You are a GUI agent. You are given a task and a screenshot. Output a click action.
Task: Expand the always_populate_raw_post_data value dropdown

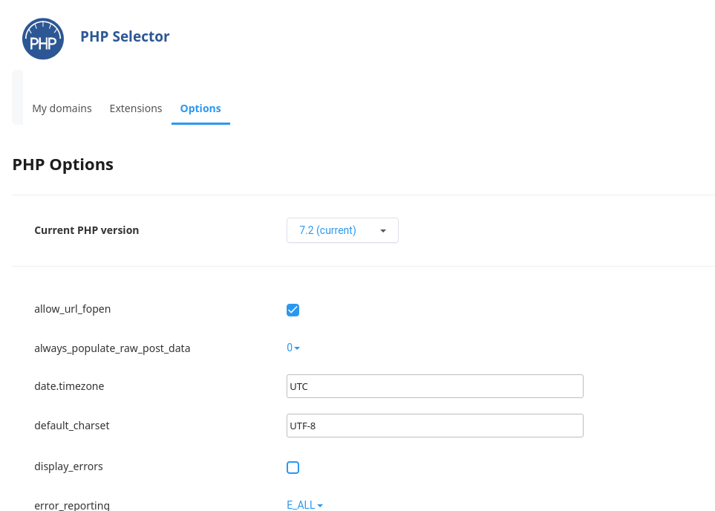click(293, 348)
